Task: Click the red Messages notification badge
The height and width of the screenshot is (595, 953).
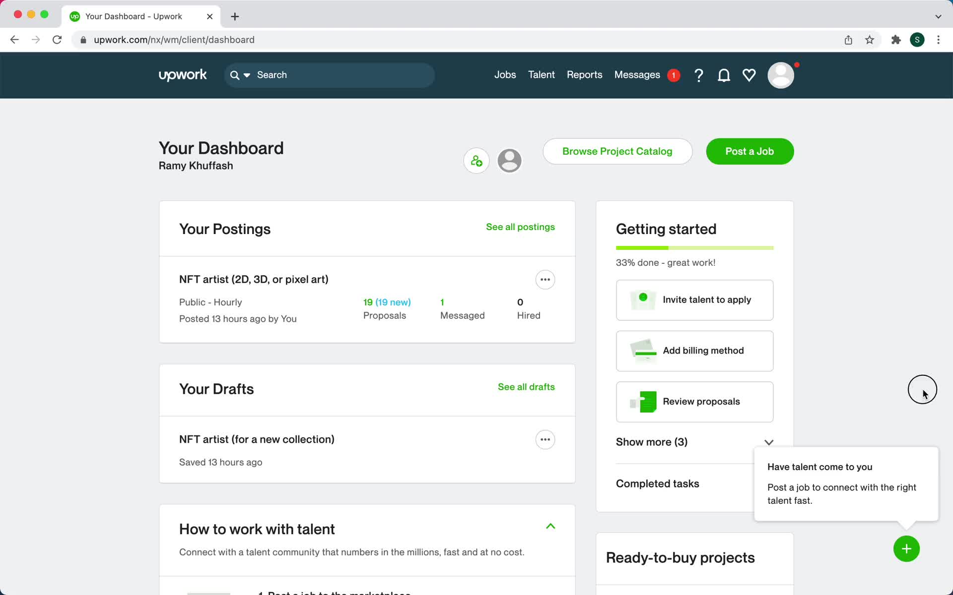Action: [x=674, y=75]
